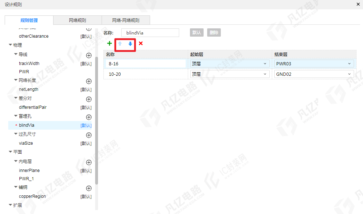Add a new rule under 网络长度
The image size is (363, 214).
89,81
